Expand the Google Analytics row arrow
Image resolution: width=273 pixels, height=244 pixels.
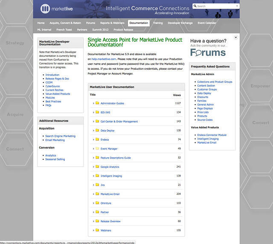point(93,167)
